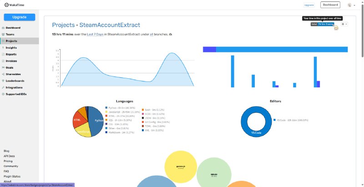364x187 pixels.
Task: Expand the project settings gear dropdown
Action: 344,24
